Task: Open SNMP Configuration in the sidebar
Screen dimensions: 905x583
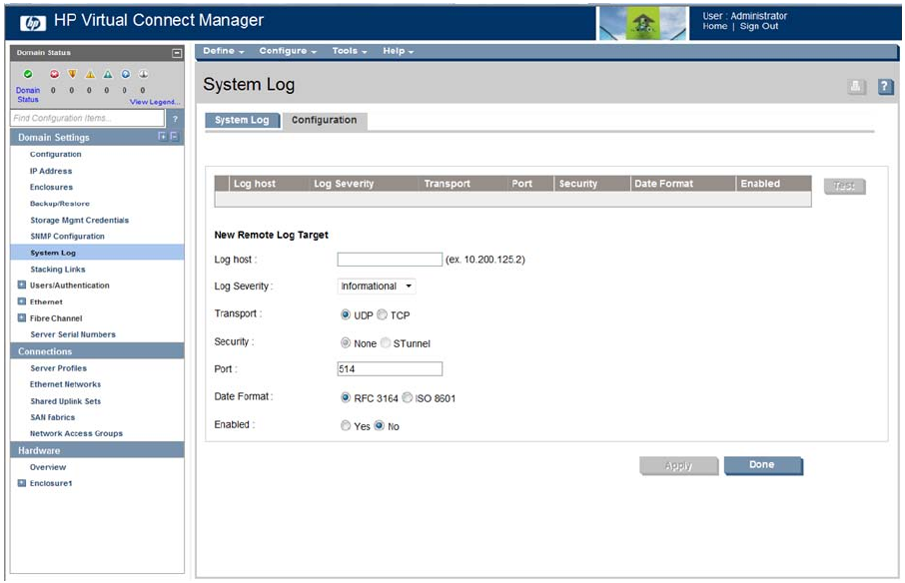Action: coord(67,237)
